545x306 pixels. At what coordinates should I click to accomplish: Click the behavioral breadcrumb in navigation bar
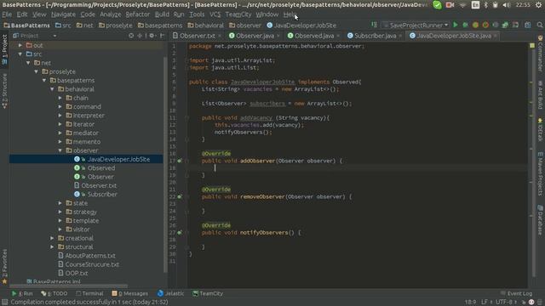pyautogui.click(x=206, y=25)
